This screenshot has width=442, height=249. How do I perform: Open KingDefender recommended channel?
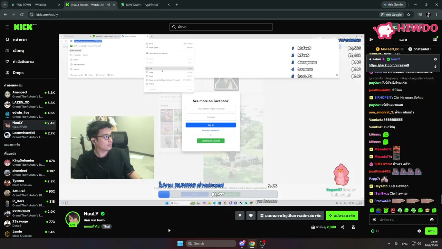[29, 163]
